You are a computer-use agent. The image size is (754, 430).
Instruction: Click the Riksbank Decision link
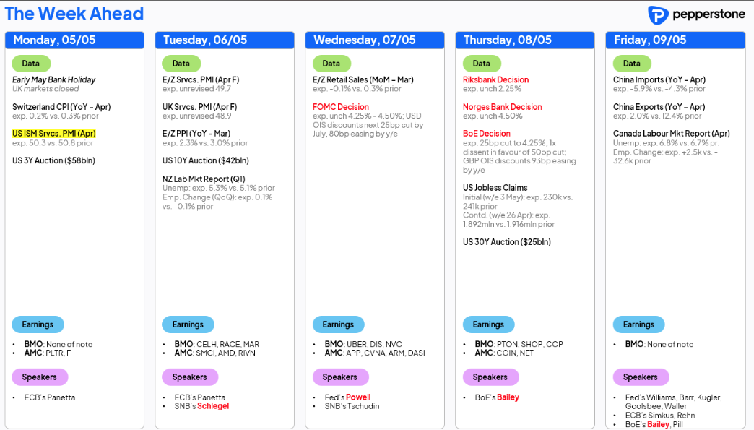[495, 79]
